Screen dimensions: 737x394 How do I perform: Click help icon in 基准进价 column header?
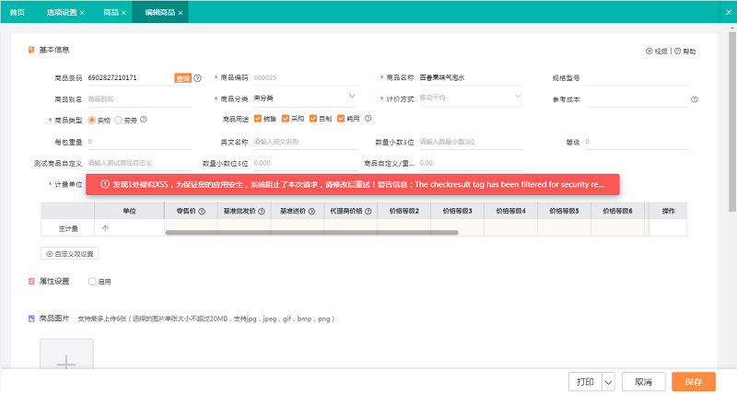311,212
